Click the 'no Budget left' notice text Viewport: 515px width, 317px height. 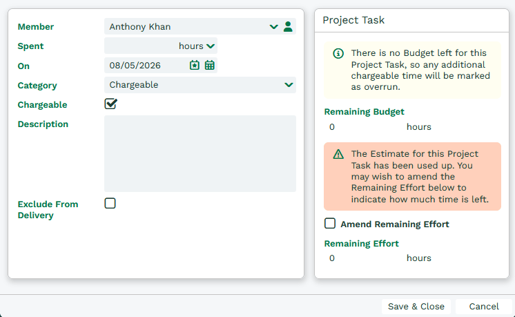(420, 70)
